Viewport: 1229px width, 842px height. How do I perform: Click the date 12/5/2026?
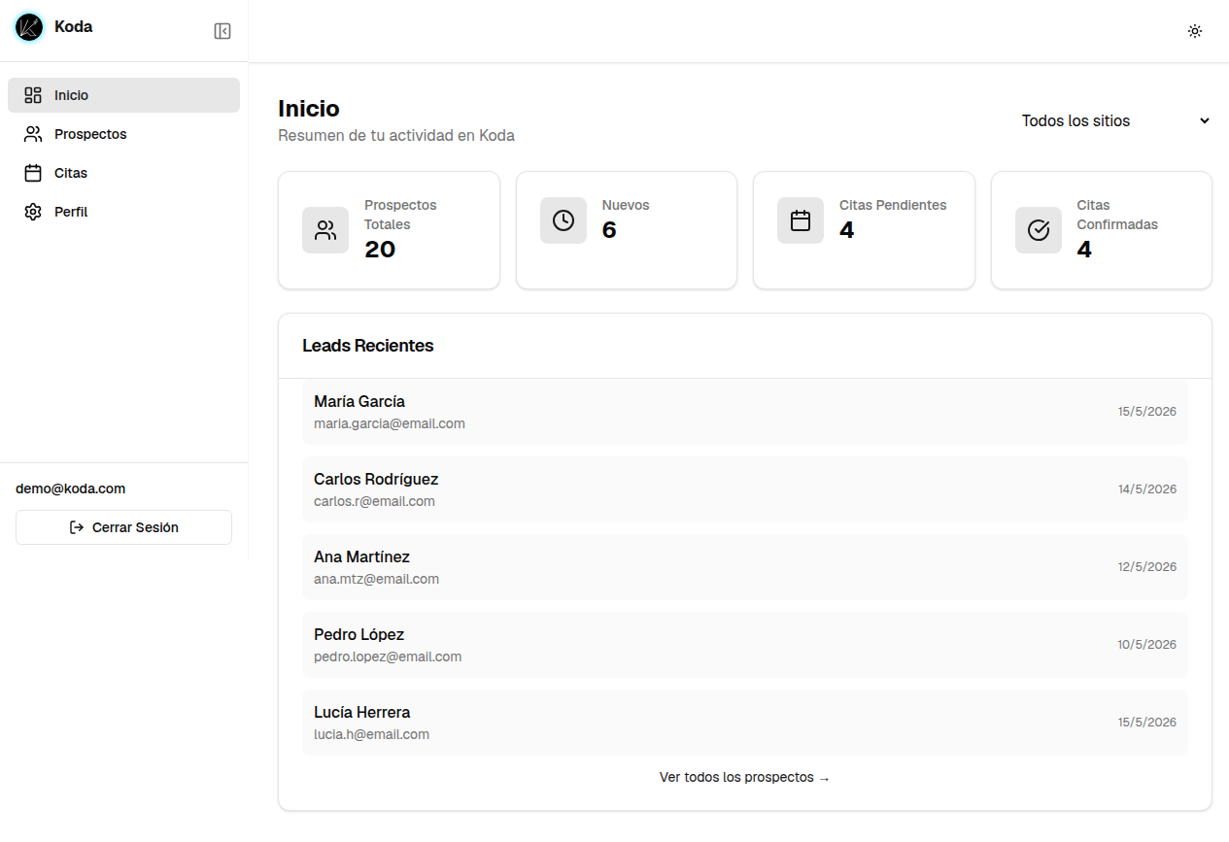pos(1147,567)
